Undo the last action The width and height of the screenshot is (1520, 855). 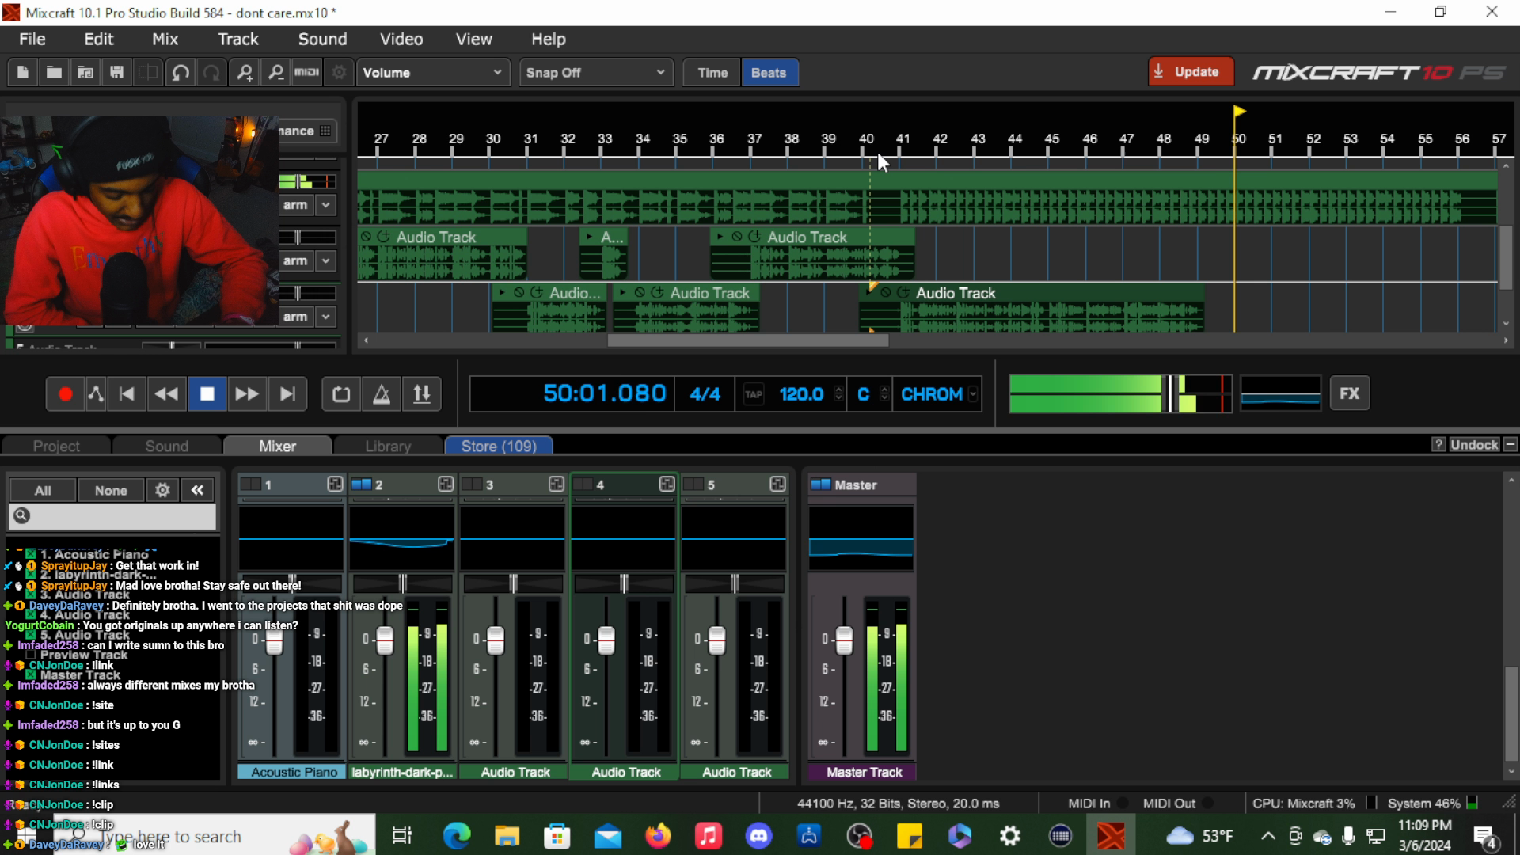coord(180,73)
